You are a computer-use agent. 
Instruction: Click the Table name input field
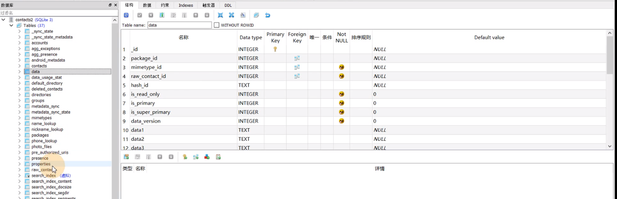click(179, 25)
